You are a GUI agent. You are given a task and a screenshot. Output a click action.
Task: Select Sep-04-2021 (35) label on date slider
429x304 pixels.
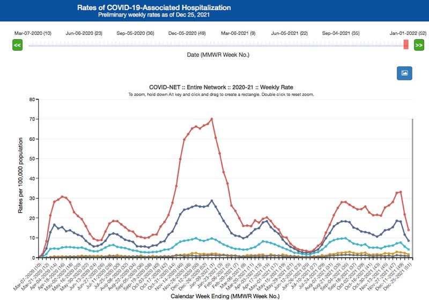(341, 33)
